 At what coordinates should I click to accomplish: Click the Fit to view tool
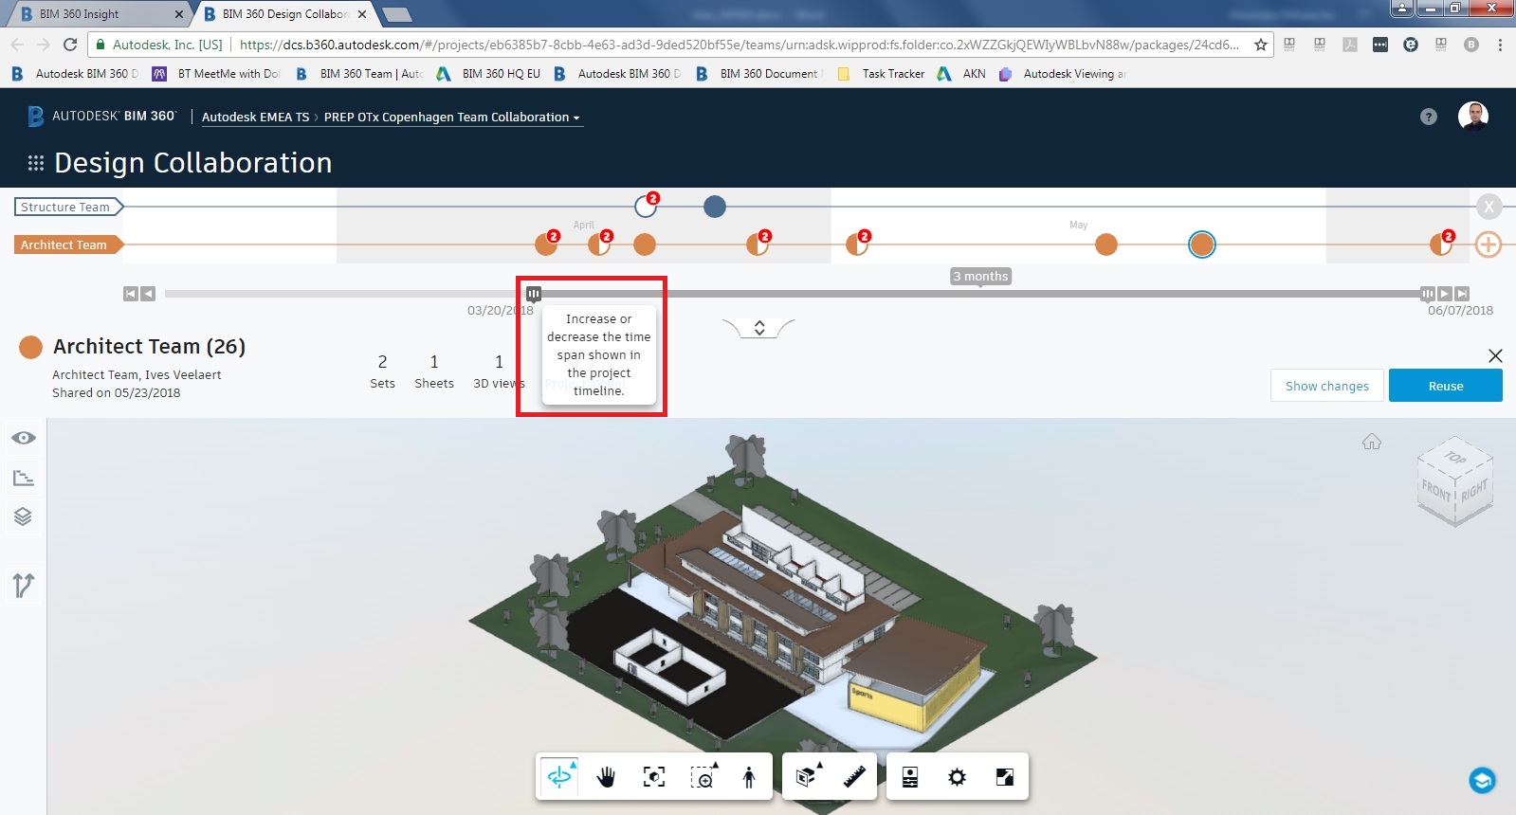point(654,777)
